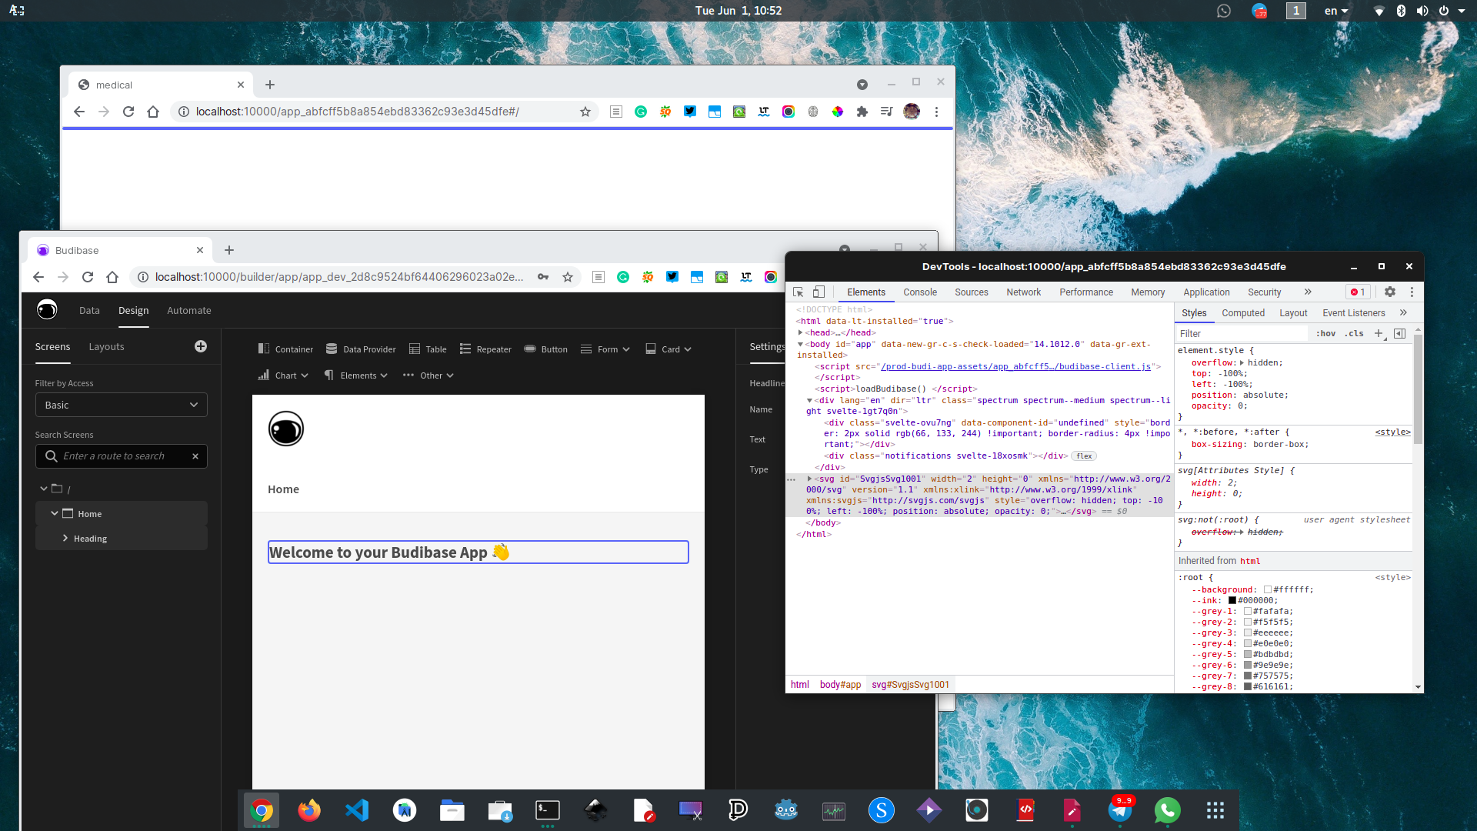Collapse the root route folder
The width and height of the screenshot is (1477, 831).
pyautogui.click(x=44, y=488)
